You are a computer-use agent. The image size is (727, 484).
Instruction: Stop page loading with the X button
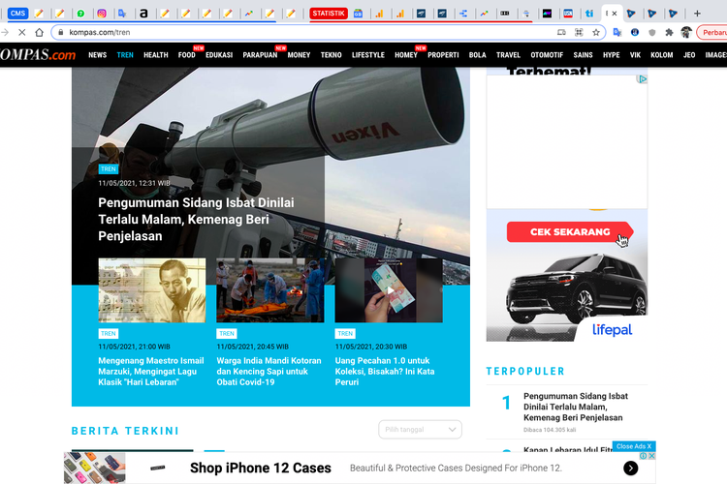21,32
